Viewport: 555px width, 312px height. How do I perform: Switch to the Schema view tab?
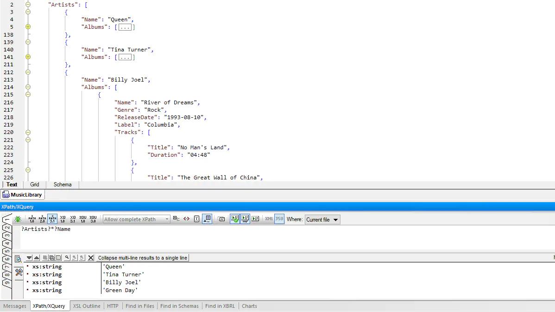click(63, 185)
